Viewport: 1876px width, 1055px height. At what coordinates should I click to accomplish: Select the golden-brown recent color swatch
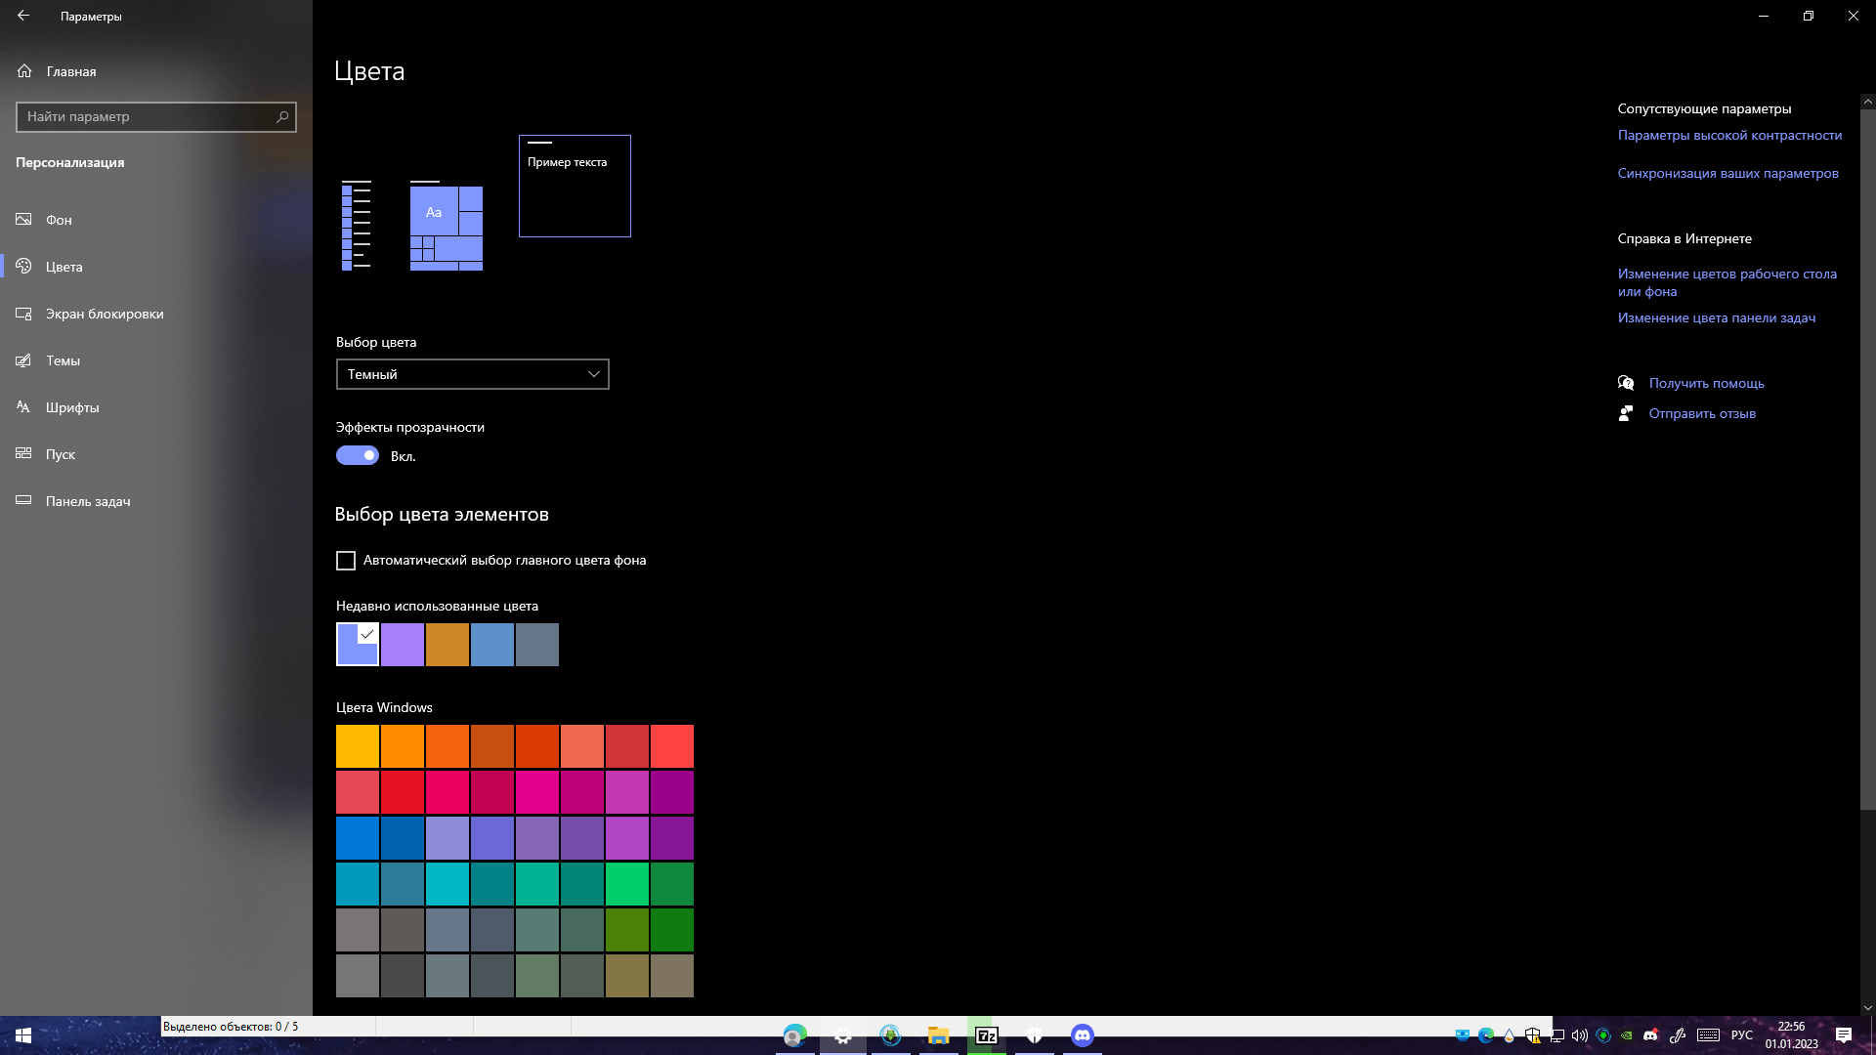pos(448,645)
